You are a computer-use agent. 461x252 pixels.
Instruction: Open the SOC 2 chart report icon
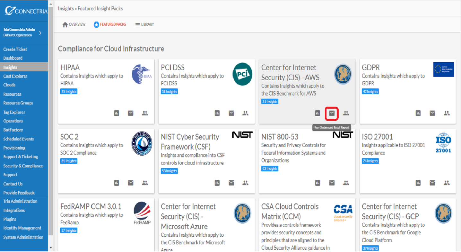(x=117, y=183)
